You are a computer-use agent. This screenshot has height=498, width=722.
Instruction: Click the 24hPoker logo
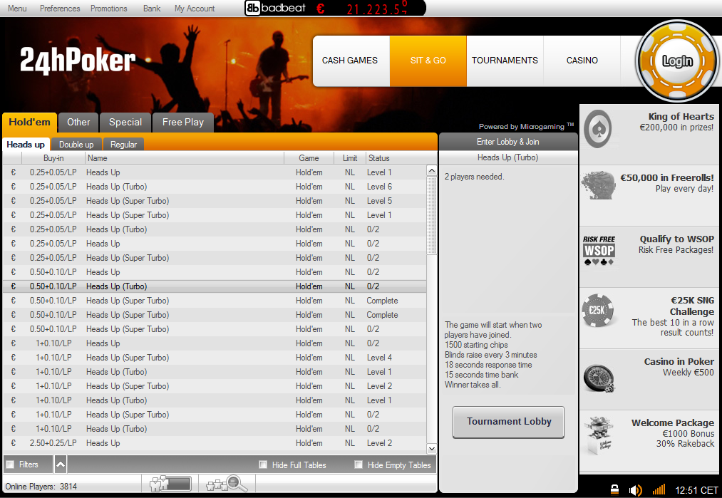pyautogui.click(x=78, y=61)
